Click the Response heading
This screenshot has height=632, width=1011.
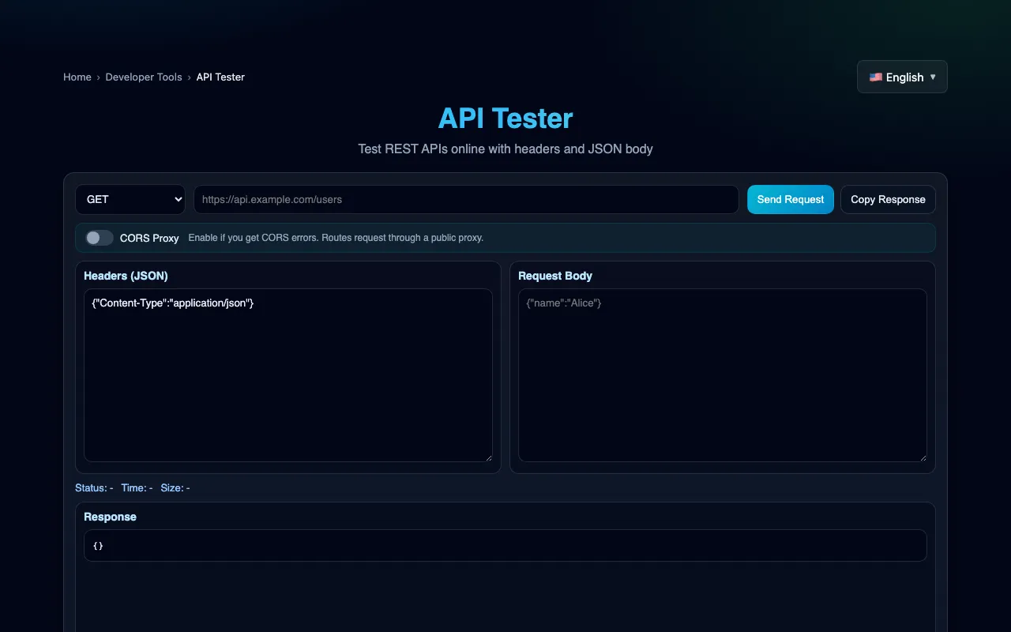pyautogui.click(x=110, y=517)
